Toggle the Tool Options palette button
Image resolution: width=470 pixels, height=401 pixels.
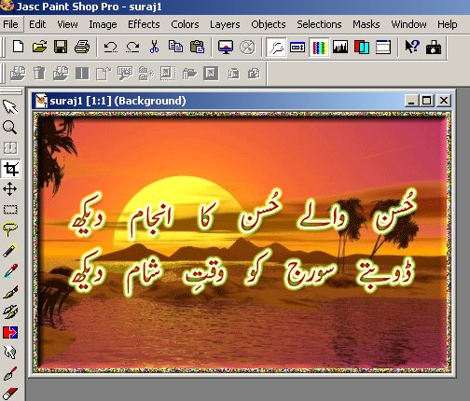tap(297, 48)
